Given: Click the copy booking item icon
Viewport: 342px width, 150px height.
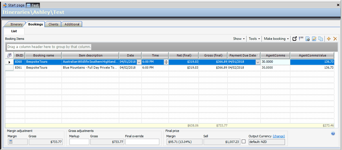Looking at the screenshot, I should pyautogui.click(x=321, y=39).
